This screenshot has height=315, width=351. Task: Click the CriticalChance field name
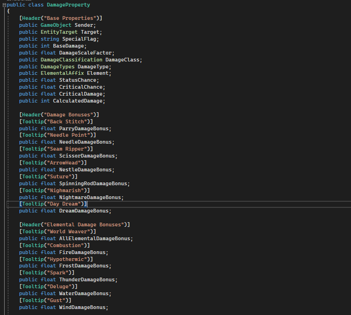click(x=81, y=87)
